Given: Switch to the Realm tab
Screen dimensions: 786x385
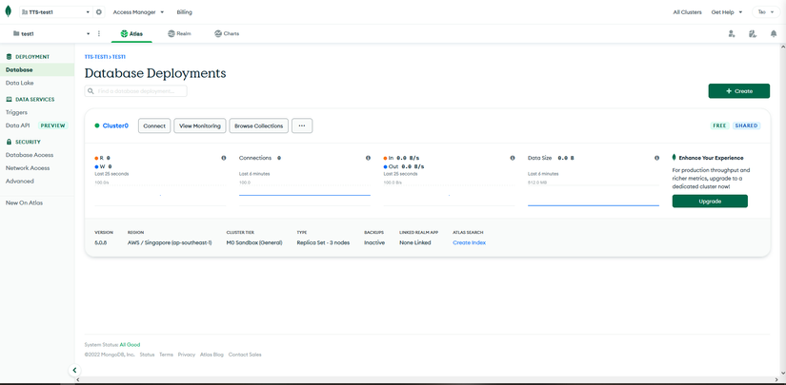Looking at the screenshot, I should [179, 33].
